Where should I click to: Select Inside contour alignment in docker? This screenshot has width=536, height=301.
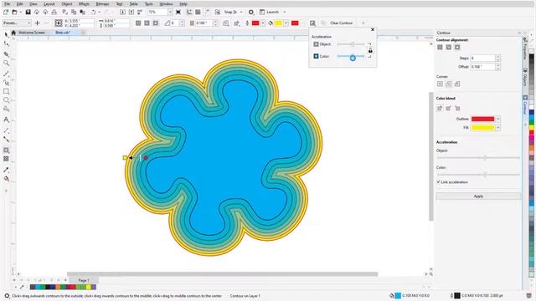pos(449,47)
